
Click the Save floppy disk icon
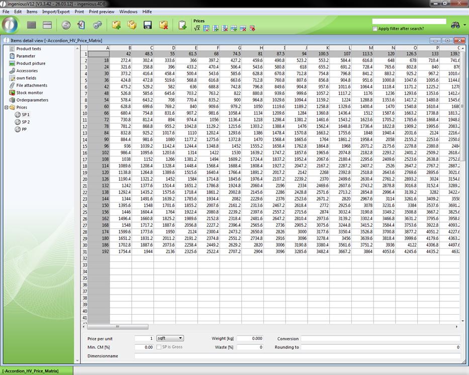(147, 25)
